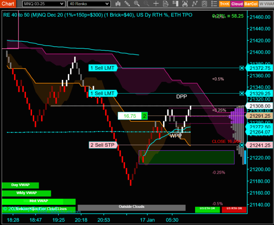Viewport: 274px width, 225px height.
Task: Click the US RTH OR red box
Action: [234, 210]
